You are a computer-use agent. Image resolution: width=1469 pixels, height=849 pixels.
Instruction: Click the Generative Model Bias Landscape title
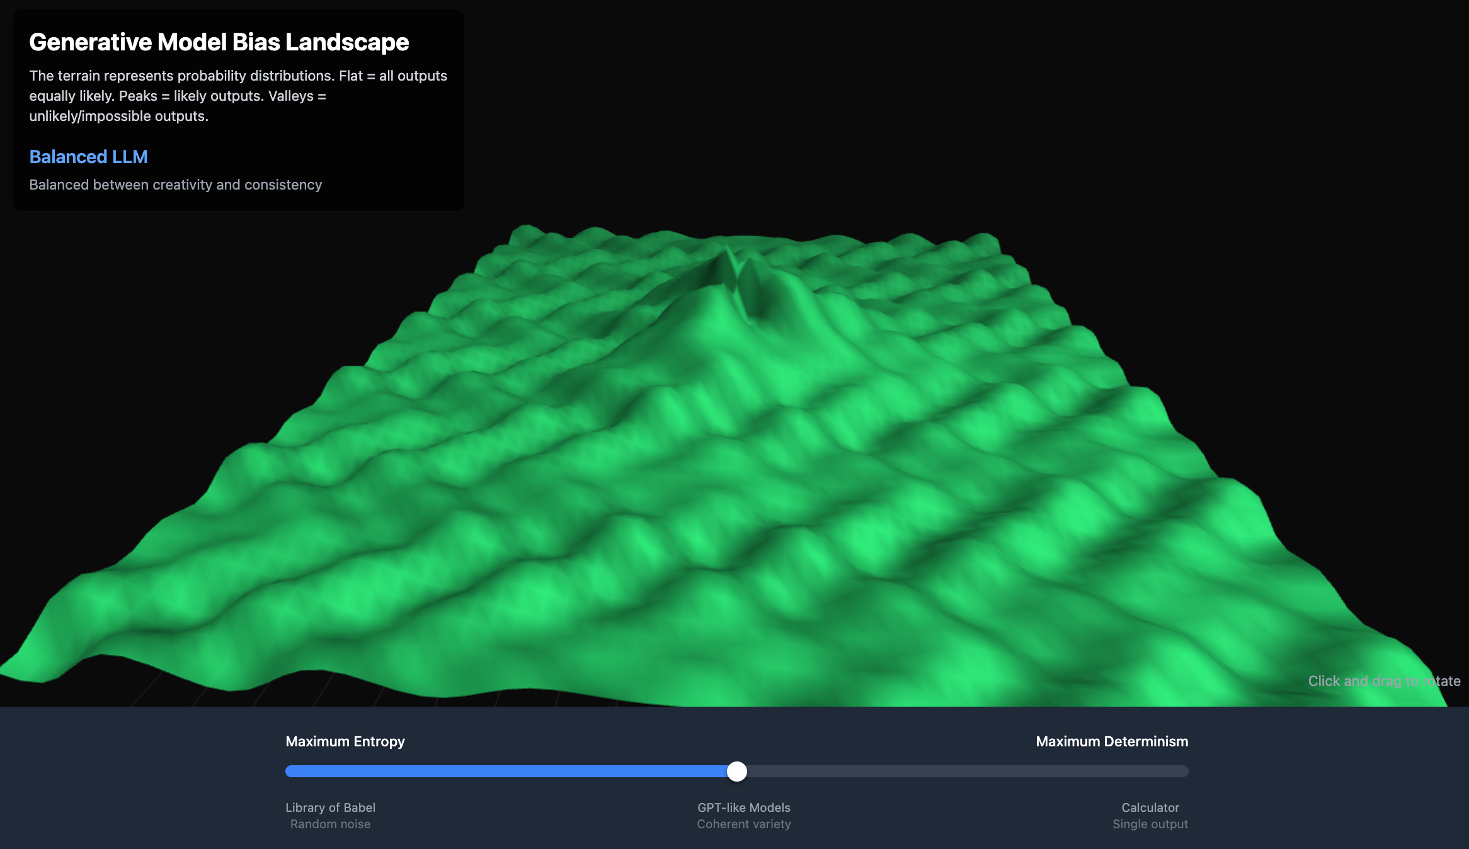[x=219, y=42]
